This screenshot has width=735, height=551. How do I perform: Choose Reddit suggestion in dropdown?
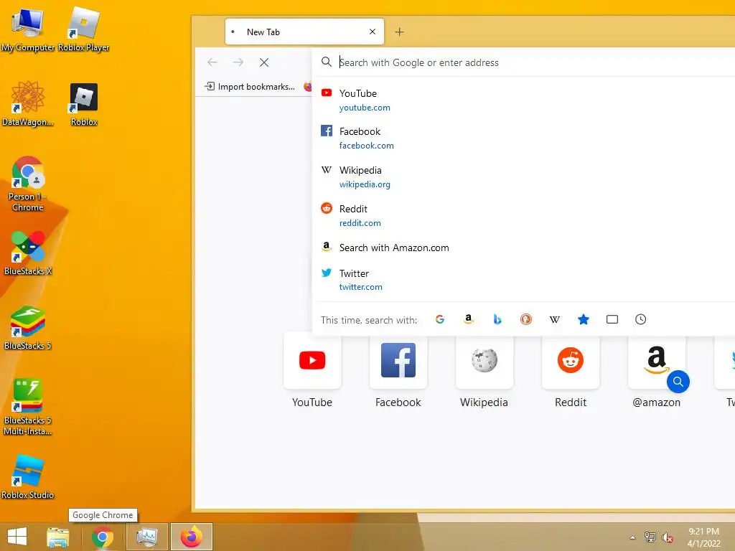click(x=523, y=215)
